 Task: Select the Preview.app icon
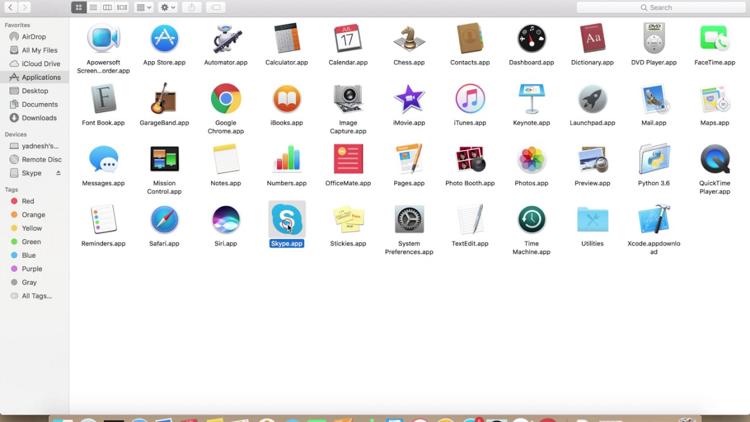[592, 159]
